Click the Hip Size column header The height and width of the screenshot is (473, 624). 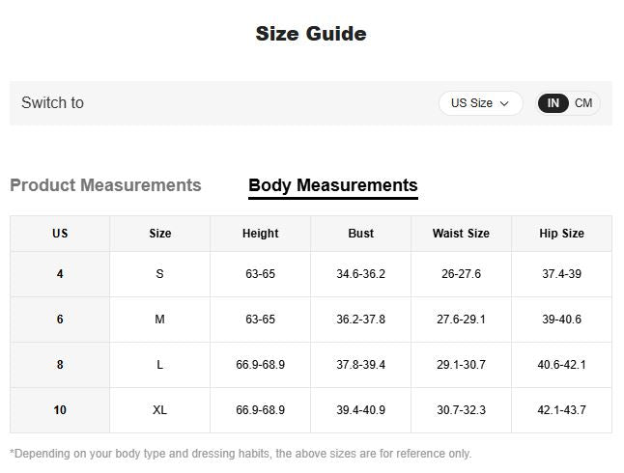(x=561, y=234)
